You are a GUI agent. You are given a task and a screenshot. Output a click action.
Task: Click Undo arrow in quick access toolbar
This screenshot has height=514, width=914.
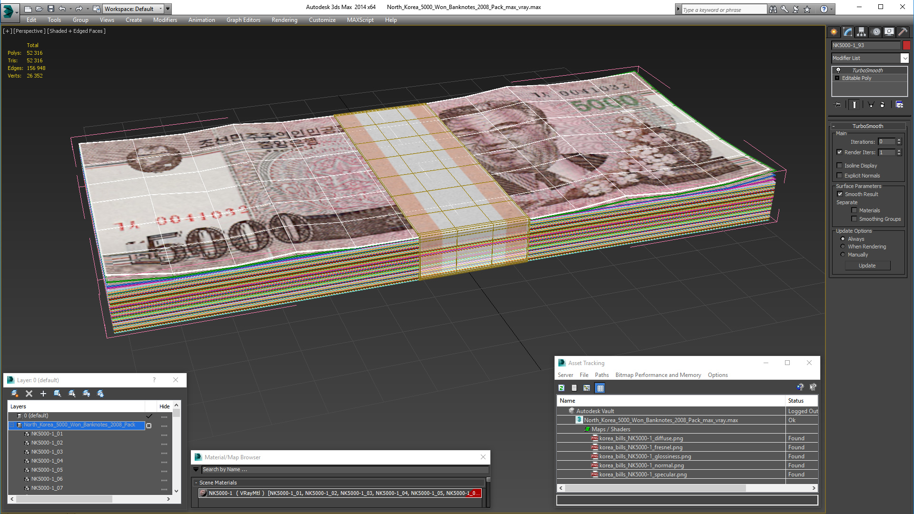tap(62, 9)
